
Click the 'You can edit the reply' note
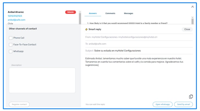95,104
